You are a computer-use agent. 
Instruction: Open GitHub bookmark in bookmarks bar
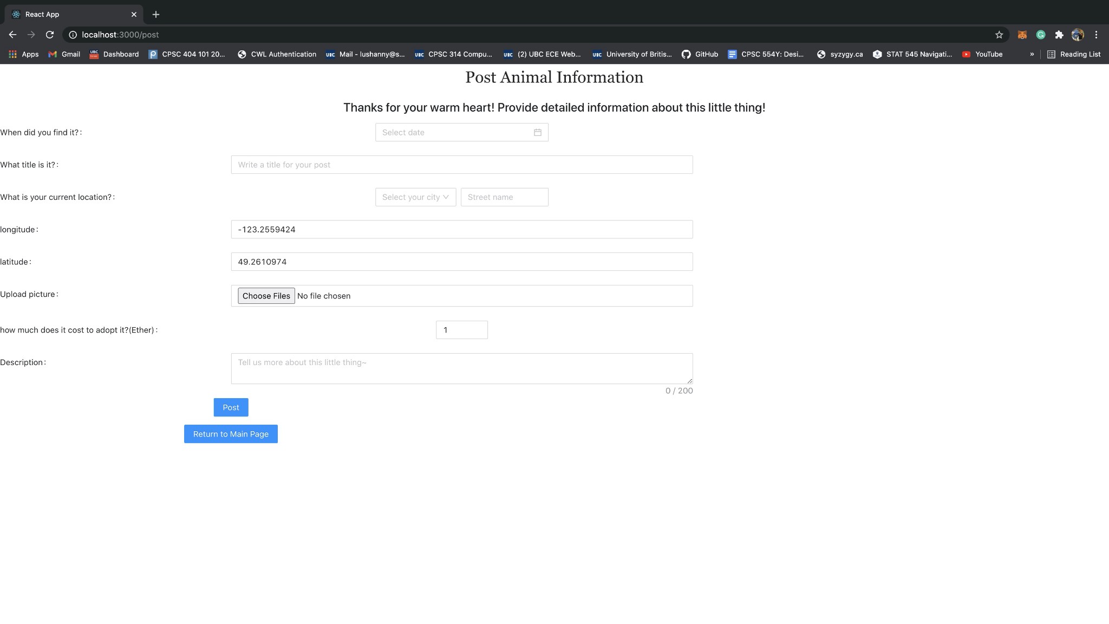pyautogui.click(x=700, y=54)
